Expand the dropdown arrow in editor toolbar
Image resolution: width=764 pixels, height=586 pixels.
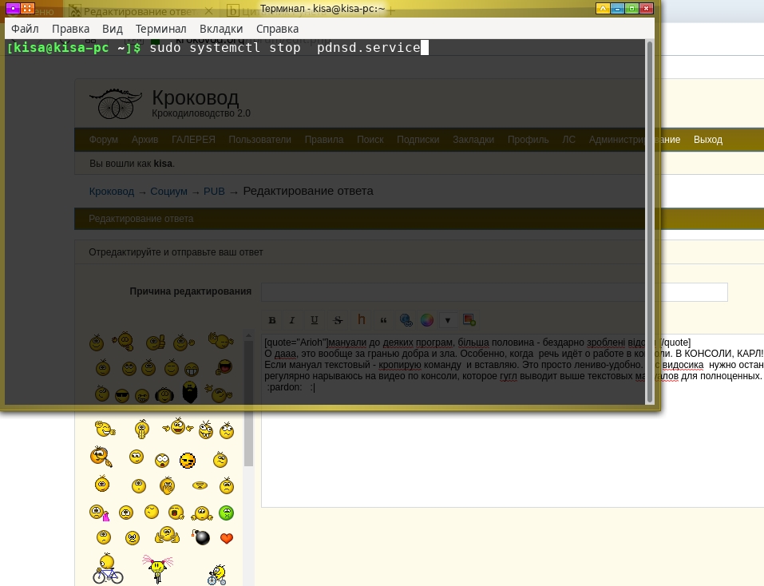[448, 320]
